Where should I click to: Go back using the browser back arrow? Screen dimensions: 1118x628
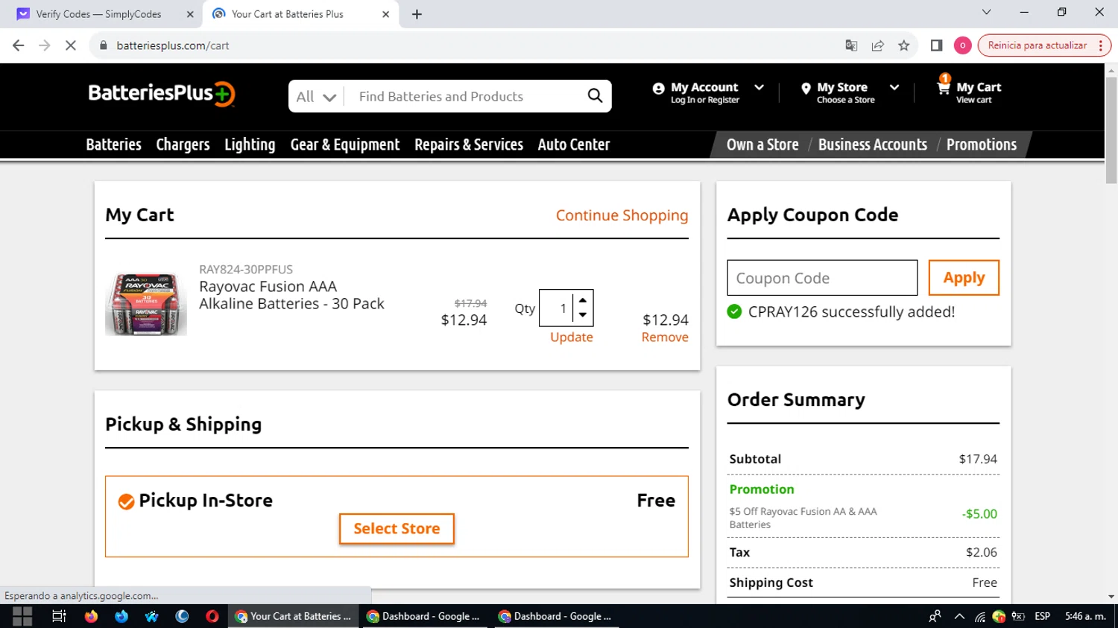(19, 45)
